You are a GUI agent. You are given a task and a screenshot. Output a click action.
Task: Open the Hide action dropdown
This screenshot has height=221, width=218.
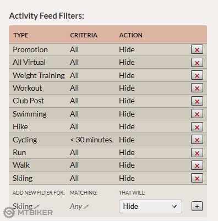click(x=150, y=206)
